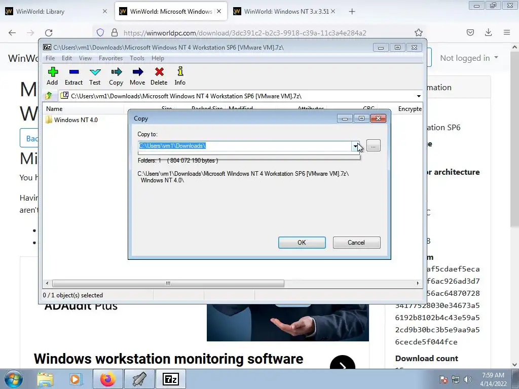Click the next arrow on the advertisement
The height and width of the screenshot is (389, 519).
pyautogui.click(x=343, y=366)
